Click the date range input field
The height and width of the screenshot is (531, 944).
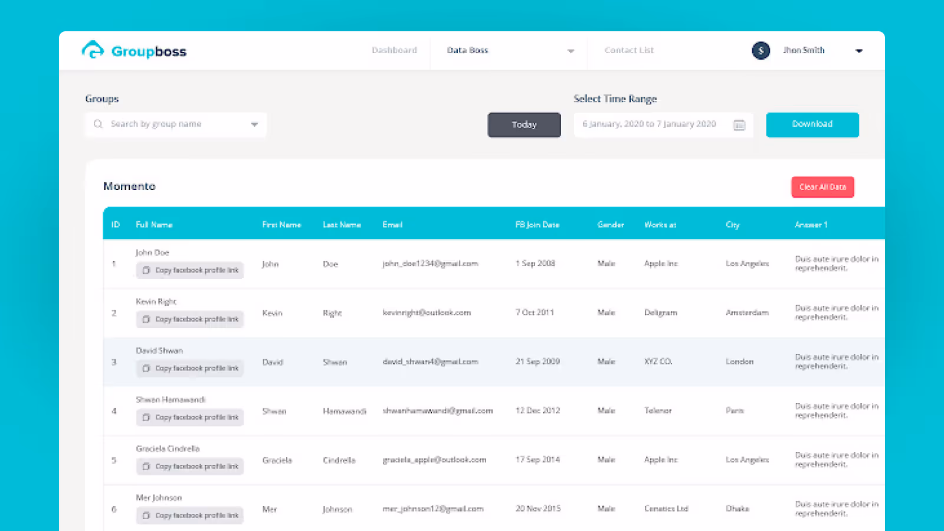coord(663,124)
